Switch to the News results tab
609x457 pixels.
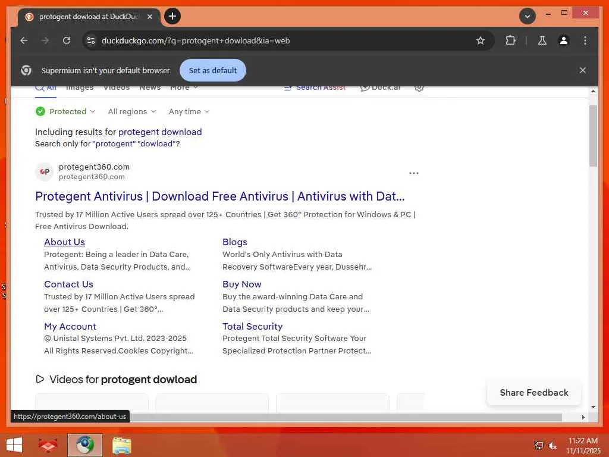(x=150, y=88)
